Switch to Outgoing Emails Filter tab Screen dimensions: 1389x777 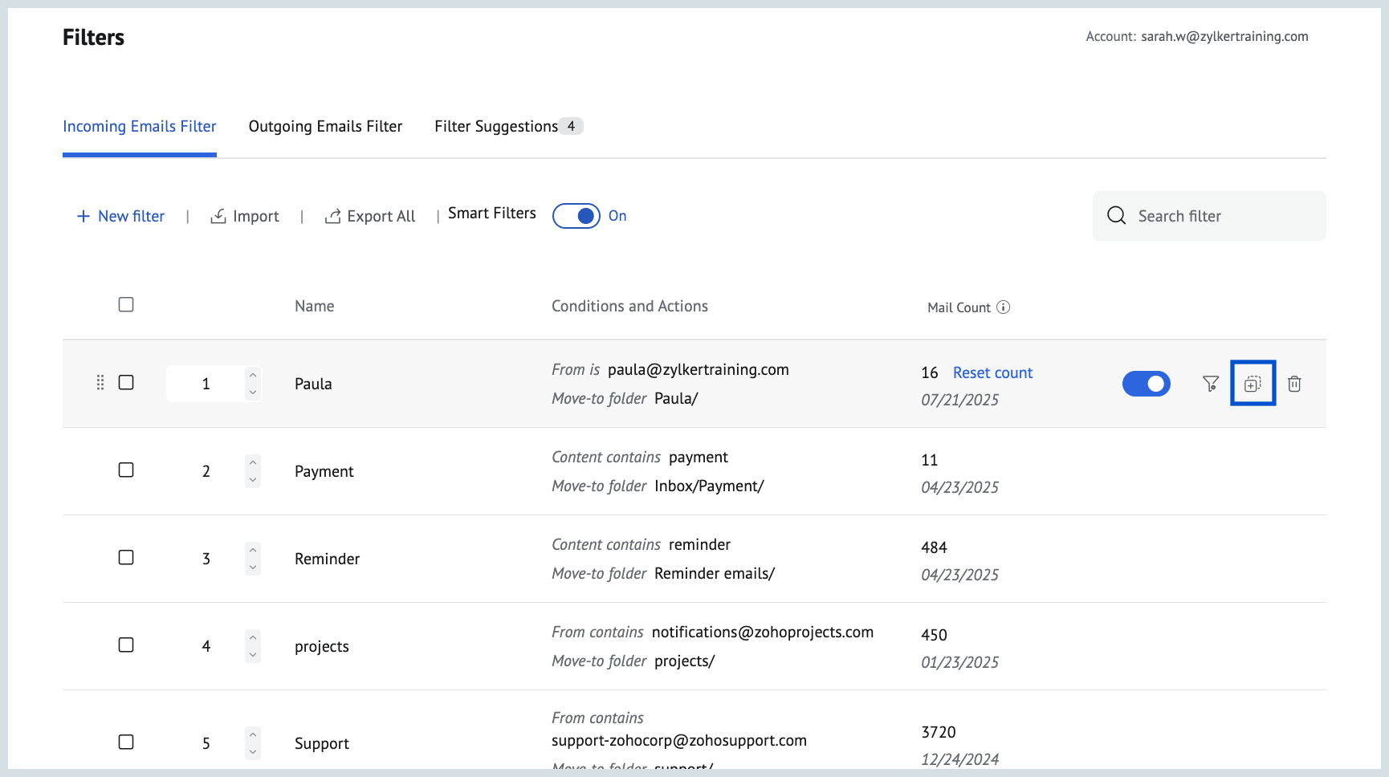click(325, 127)
